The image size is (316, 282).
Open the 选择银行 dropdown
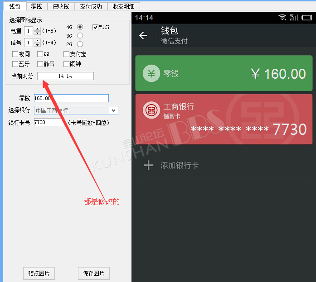coord(76,110)
